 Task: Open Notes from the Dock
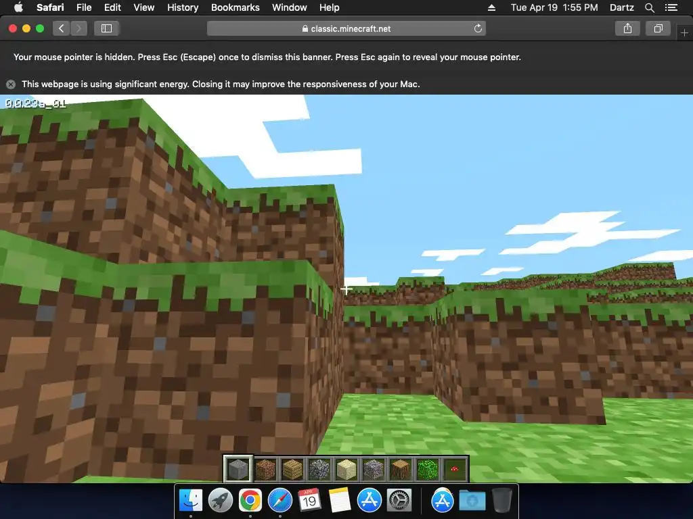pos(340,501)
